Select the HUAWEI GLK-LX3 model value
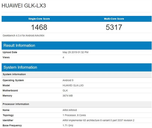The height and width of the screenshot is (128, 152). 73,85
